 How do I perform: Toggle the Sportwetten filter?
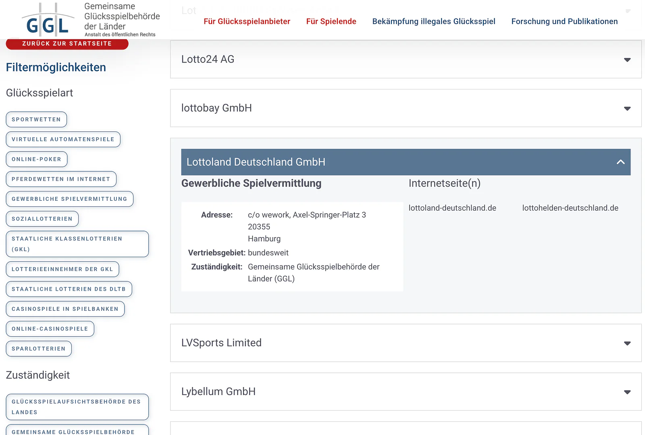pyautogui.click(x=36, y=119)
